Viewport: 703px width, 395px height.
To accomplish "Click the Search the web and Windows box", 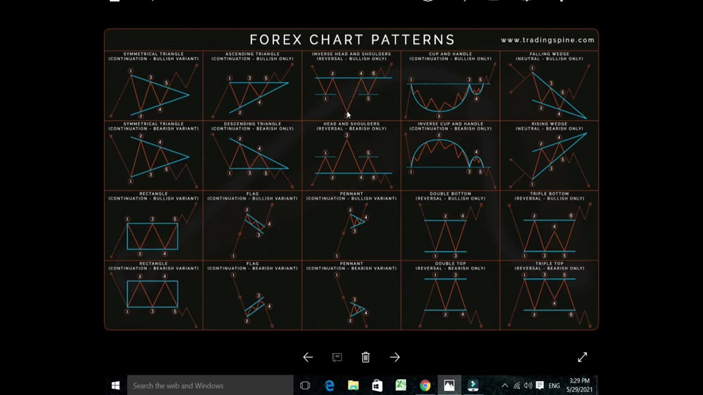I will click(x=210, y=386).
